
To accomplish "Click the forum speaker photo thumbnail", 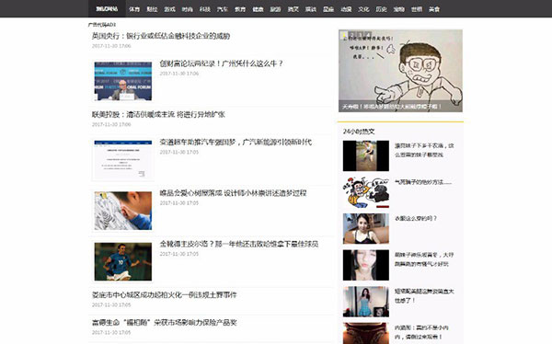I will coord(123,81).
